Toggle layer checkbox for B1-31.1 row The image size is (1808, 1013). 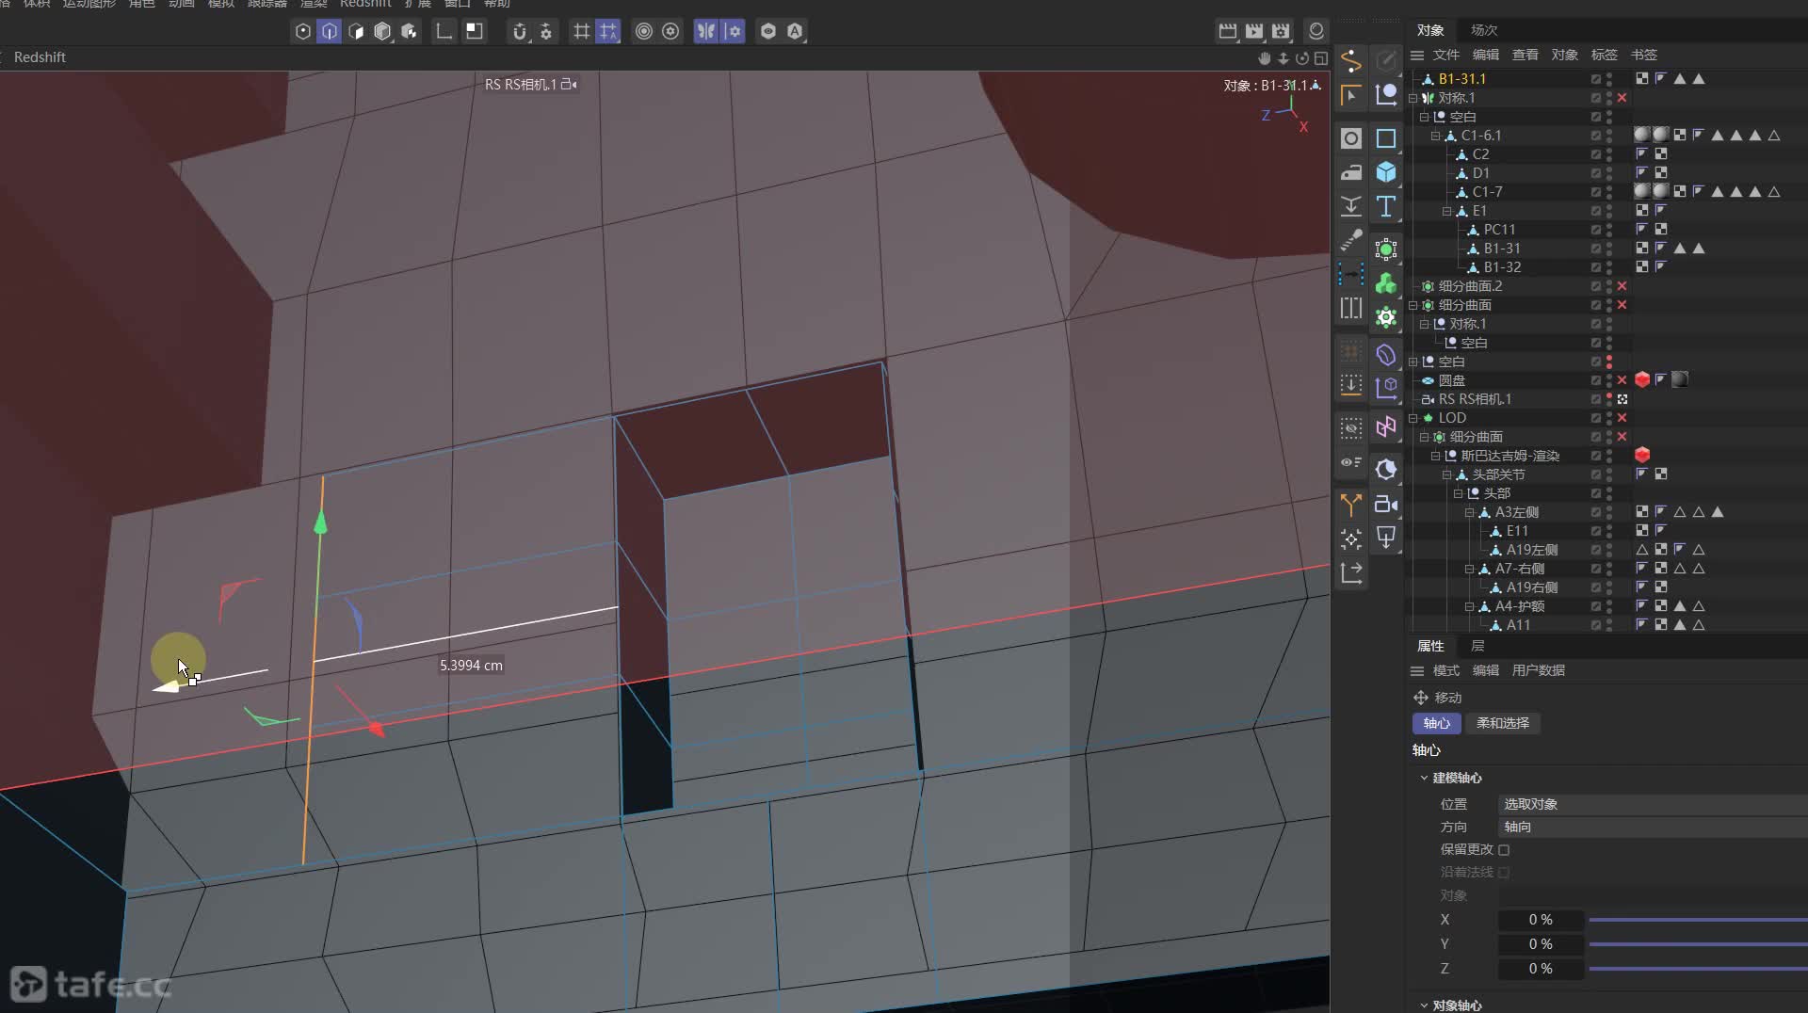click(1596, 79)
